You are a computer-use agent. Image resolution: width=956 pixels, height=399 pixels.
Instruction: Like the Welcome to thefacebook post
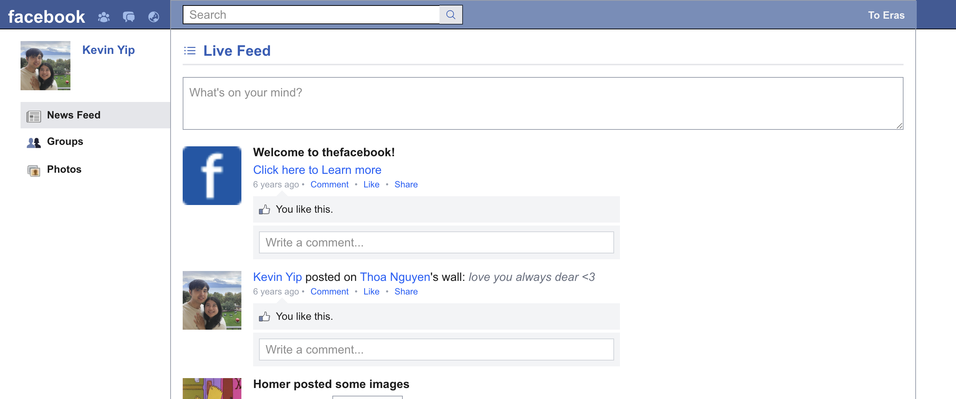click(371, 184)
